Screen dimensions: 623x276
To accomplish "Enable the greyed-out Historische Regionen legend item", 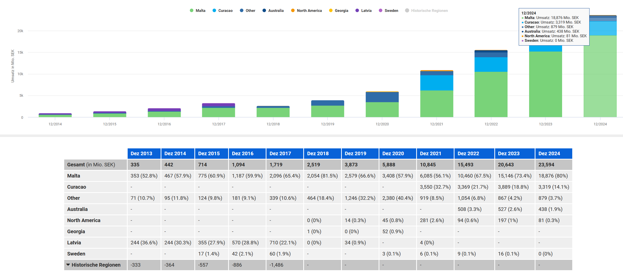I will [x=429, y=11].
